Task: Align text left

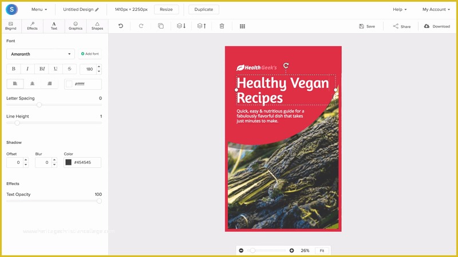Action: [15, 84]
